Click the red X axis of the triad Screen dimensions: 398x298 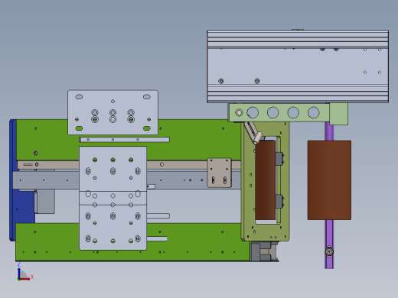[25, 279]
